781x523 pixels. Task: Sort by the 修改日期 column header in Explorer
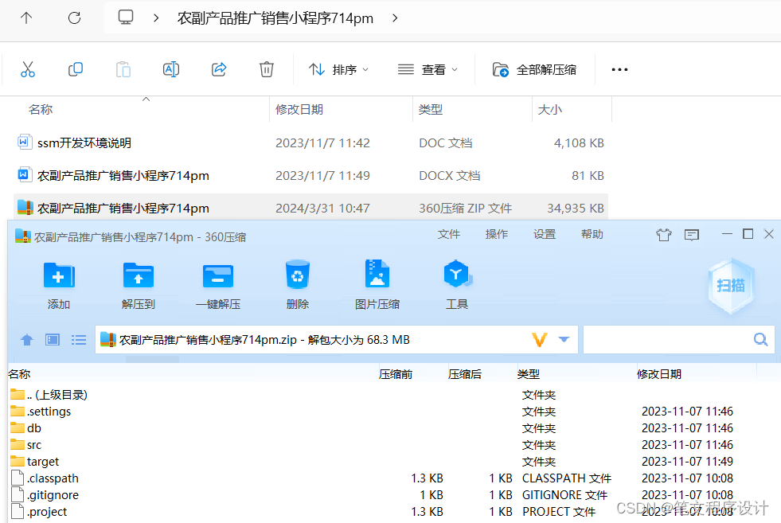[x=299, y=110]
